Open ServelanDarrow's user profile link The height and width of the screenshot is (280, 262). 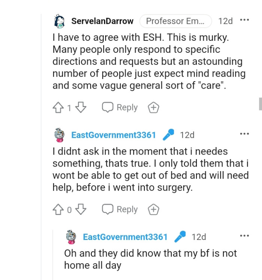[102, 21]
